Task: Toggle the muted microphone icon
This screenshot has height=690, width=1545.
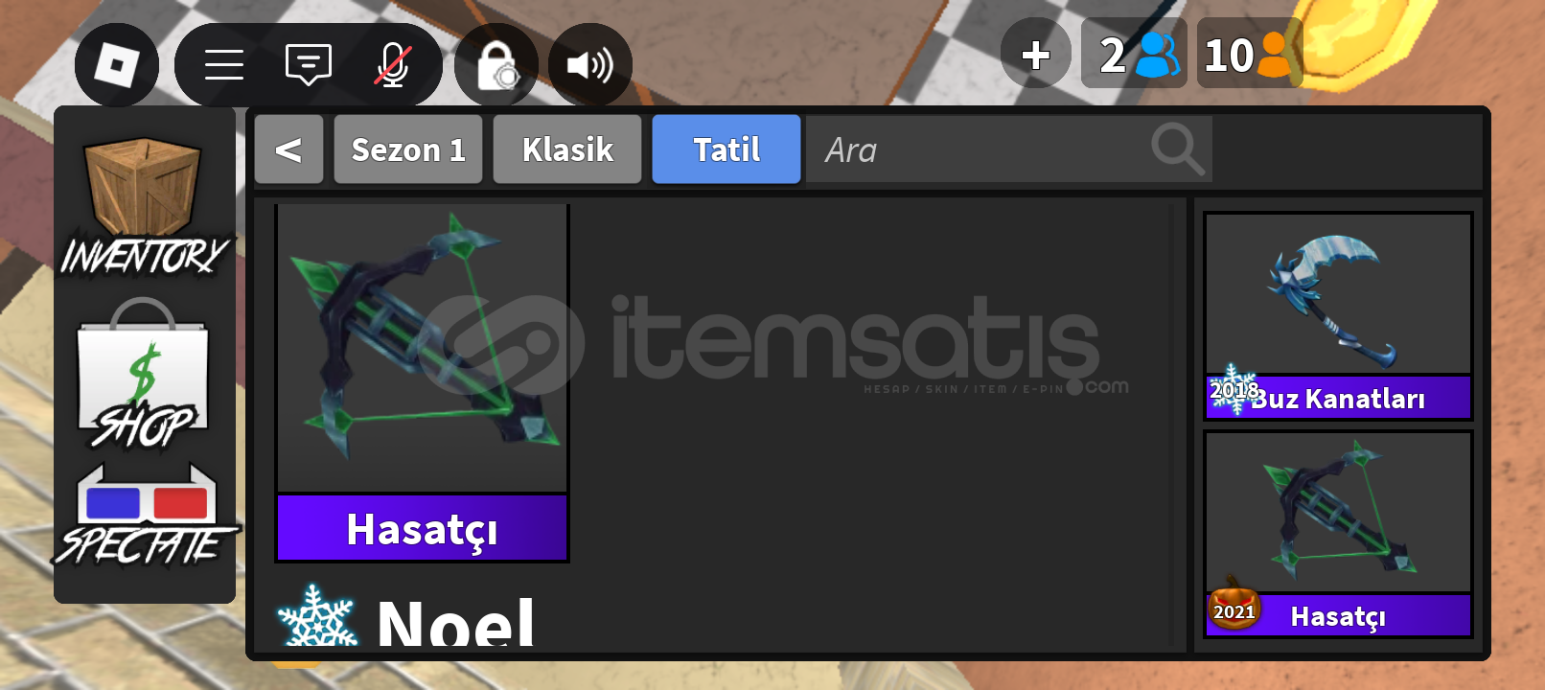Action: [x=393, y=65]
